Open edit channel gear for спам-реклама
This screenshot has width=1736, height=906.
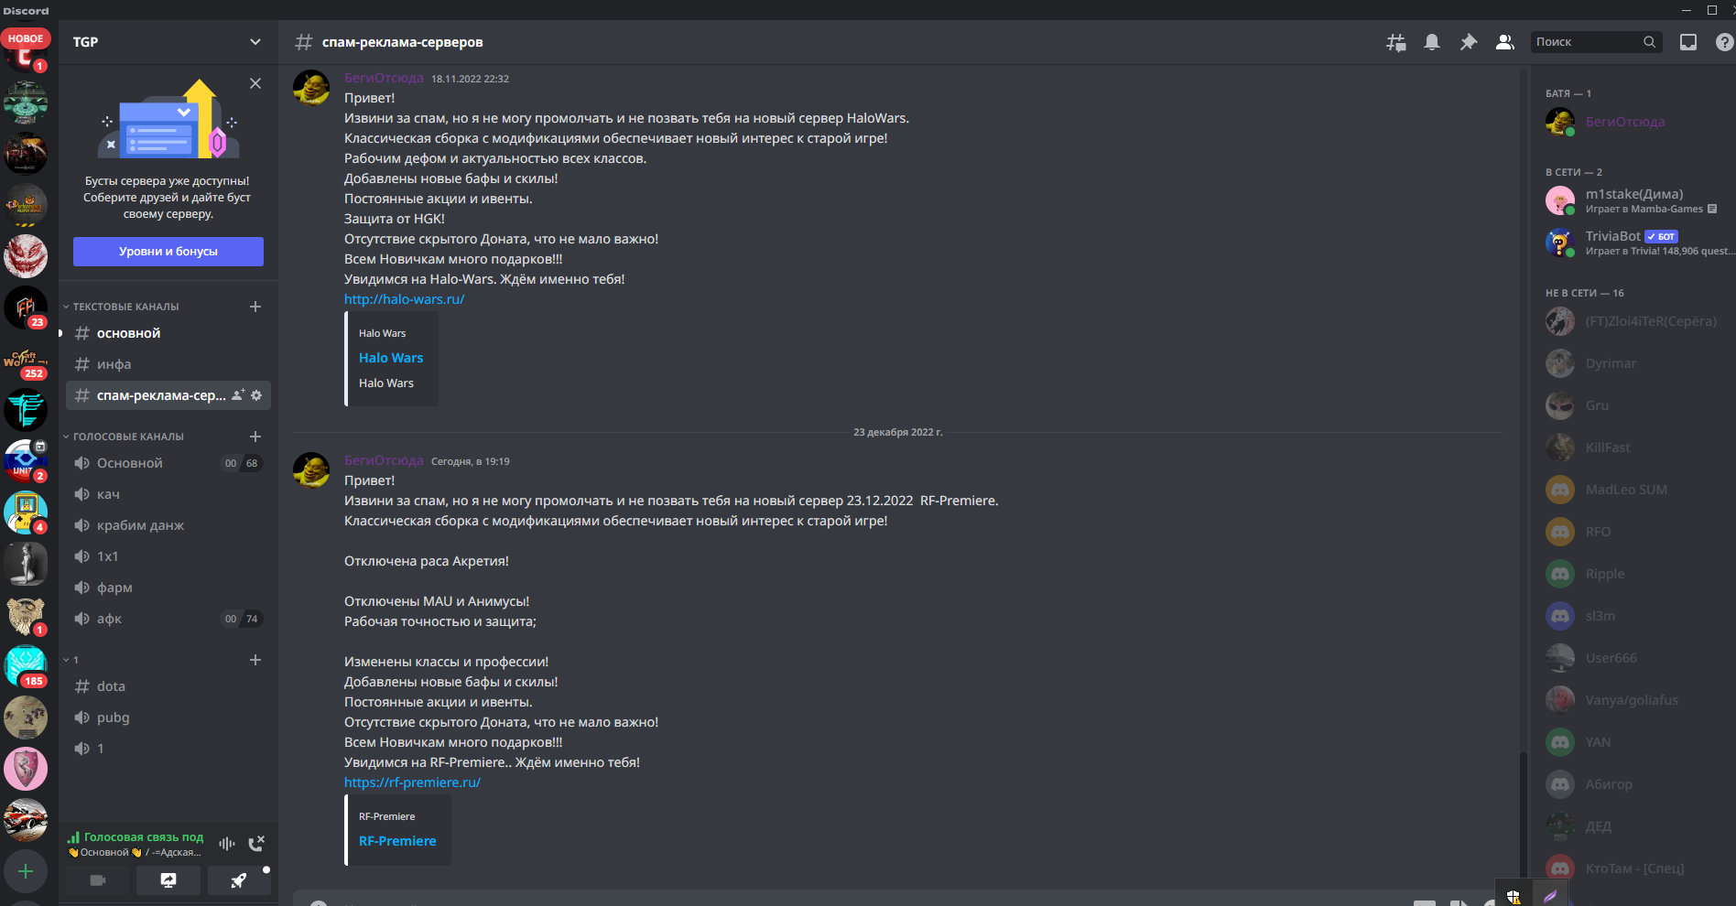point(256,395)
